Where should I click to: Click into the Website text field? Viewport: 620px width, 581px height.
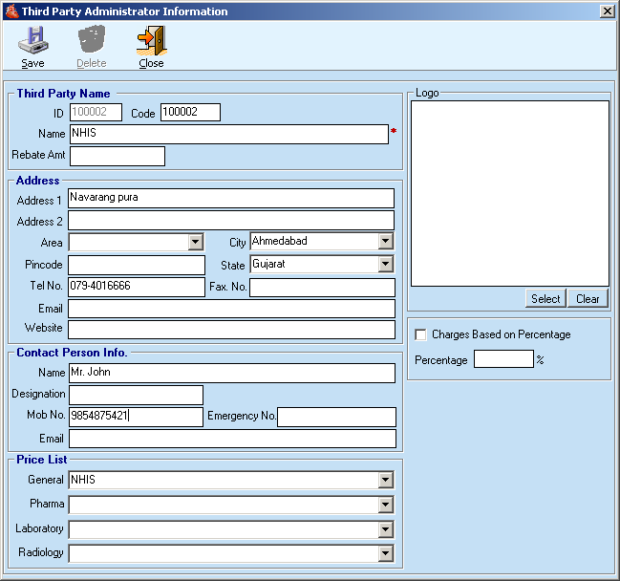pyautogui.click(x=231, y=330)
